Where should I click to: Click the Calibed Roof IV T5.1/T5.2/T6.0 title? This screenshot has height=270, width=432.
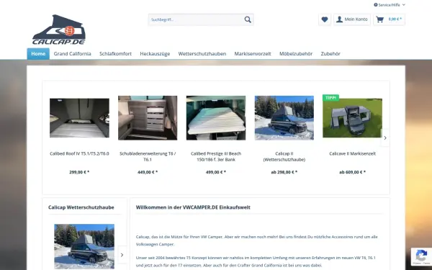click(x=79, y=154)
